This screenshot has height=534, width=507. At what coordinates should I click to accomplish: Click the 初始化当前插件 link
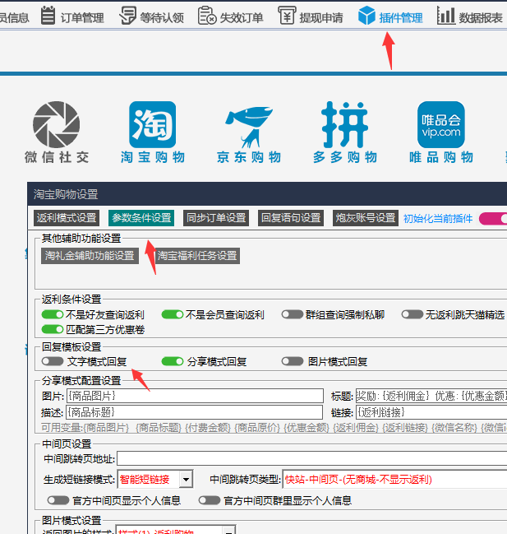[x=438, y=219]
